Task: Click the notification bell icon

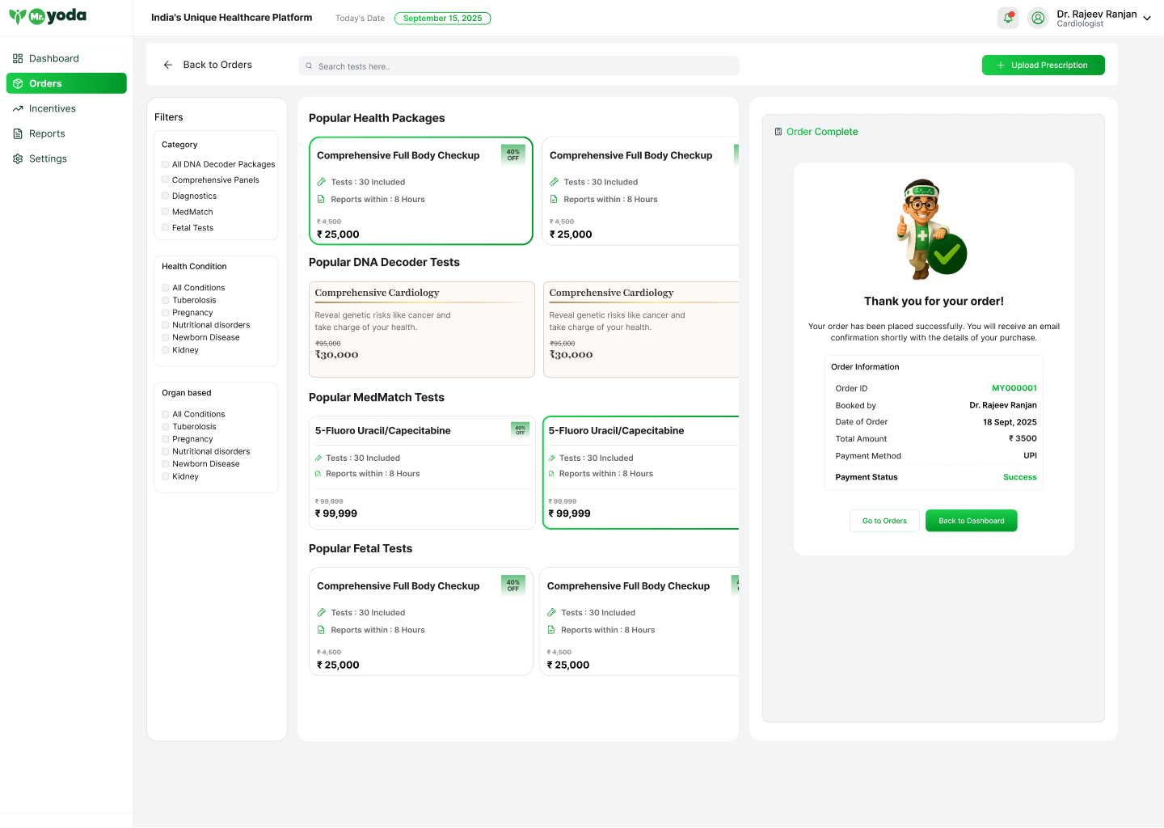Action: point(1008,18)
